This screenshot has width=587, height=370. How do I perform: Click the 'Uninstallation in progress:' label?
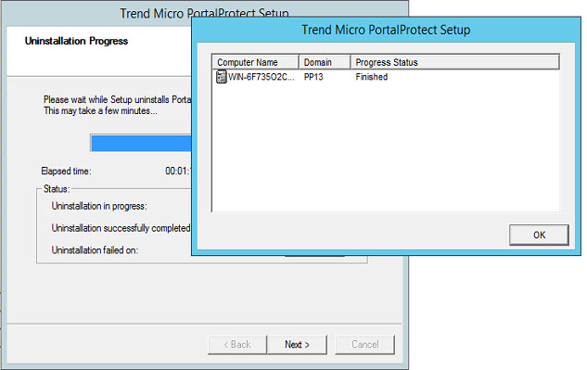tap(99, 206)
